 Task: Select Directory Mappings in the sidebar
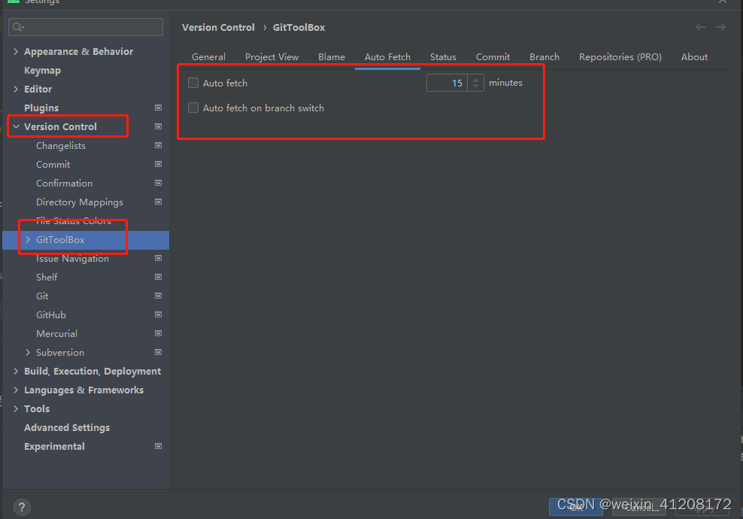coord(79,202)
